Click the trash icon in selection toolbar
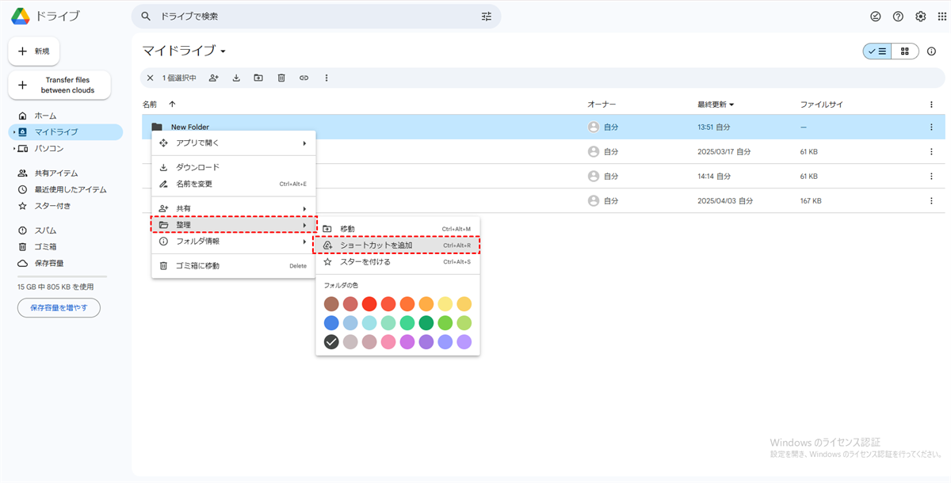951x483 pixels. (281, 78)
